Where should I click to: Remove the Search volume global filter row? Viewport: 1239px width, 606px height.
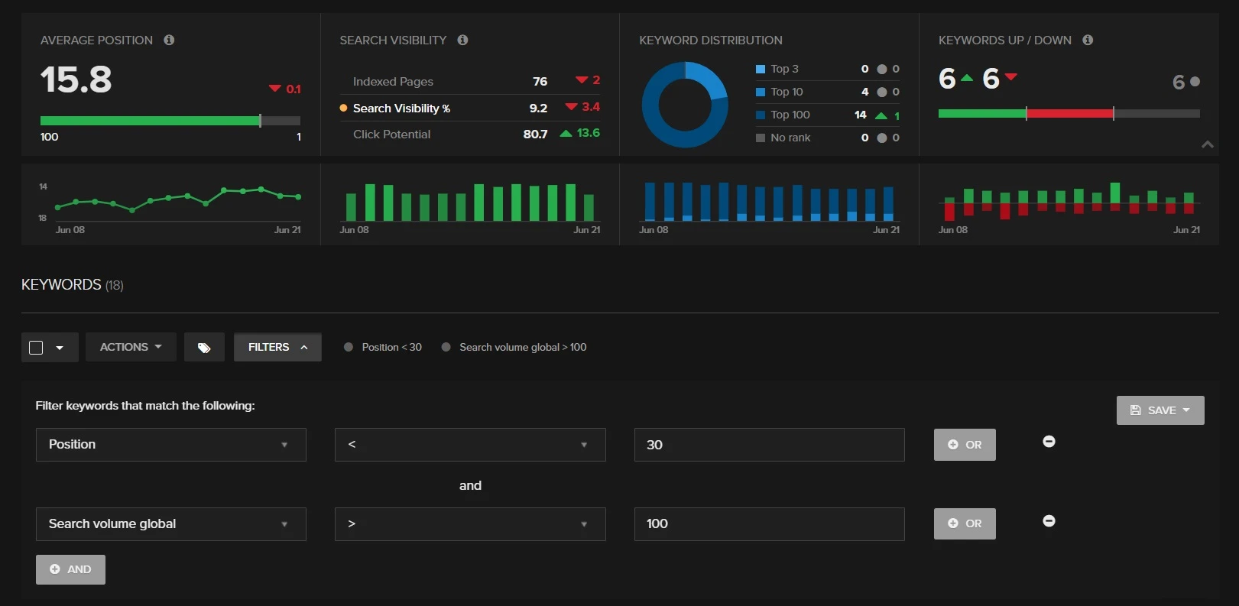[x=1049, y=521]
